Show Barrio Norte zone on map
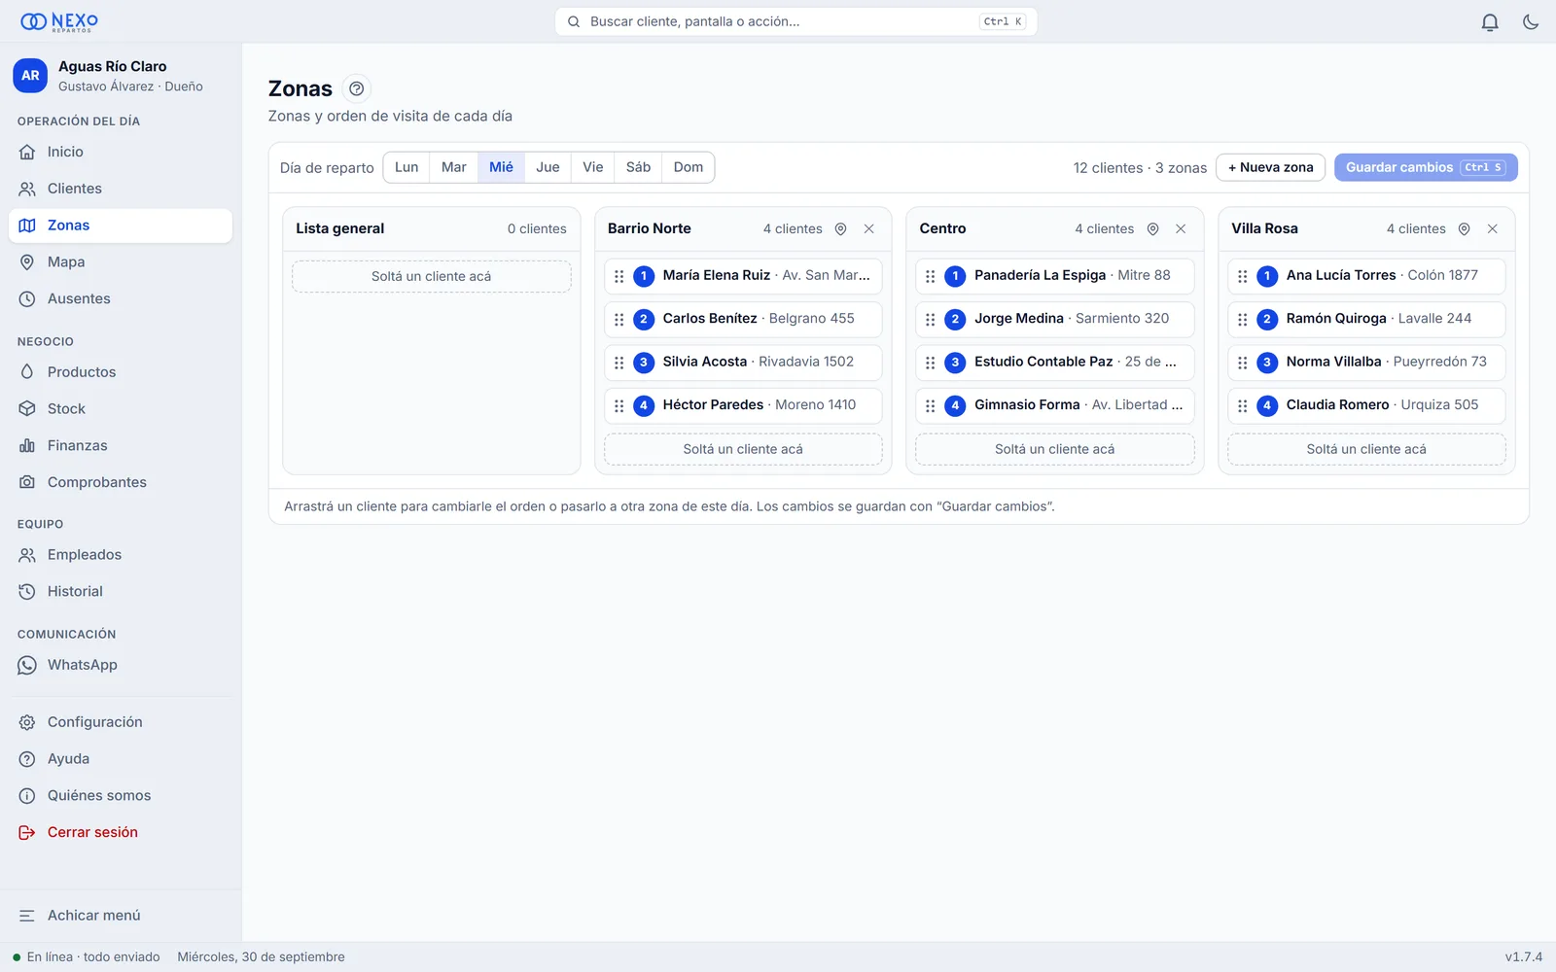 coord(840,228)
